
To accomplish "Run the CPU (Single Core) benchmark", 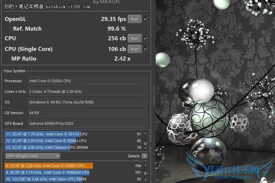I will click(135, 49).
